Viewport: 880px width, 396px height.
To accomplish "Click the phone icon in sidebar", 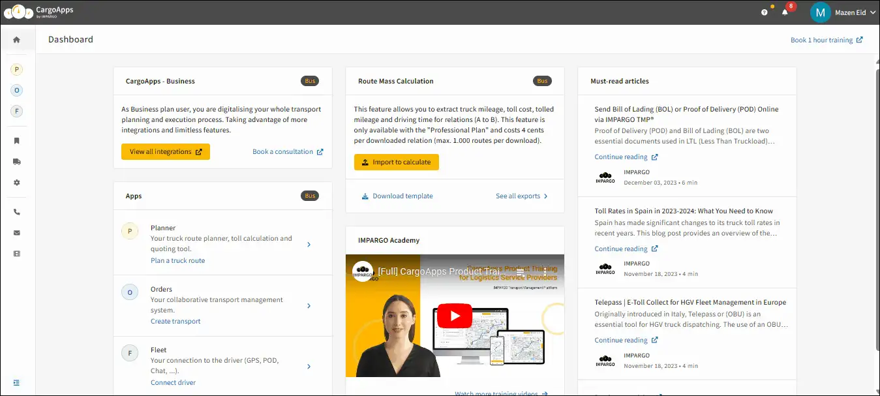I will pos(17,212).
